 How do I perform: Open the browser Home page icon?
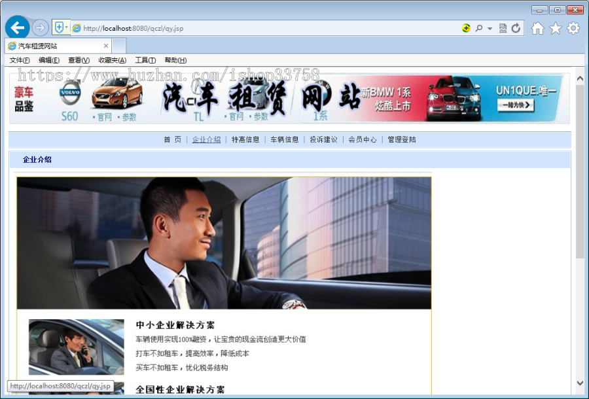538,28
